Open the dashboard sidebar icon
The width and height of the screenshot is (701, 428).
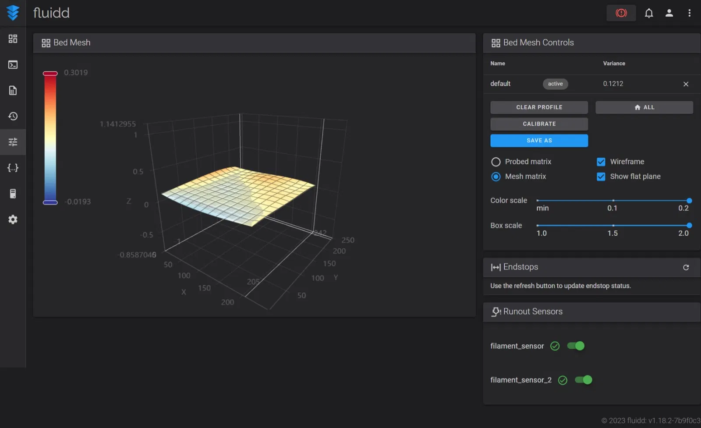(x=13, y=39)
